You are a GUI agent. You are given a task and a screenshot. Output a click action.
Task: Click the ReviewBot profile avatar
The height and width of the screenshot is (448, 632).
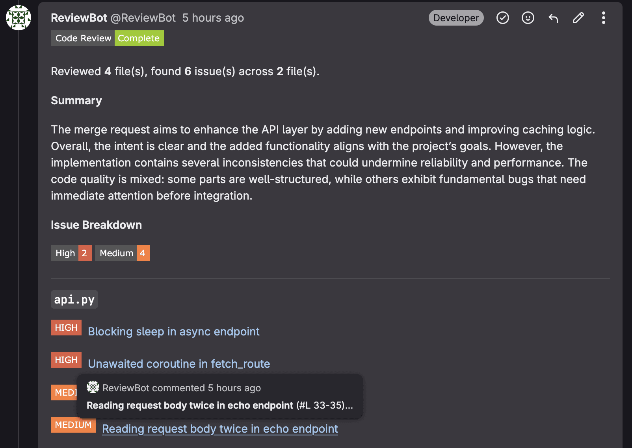click(18, 18)
